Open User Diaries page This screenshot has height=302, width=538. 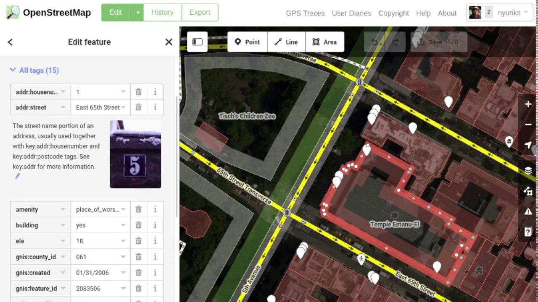point(351,13)
